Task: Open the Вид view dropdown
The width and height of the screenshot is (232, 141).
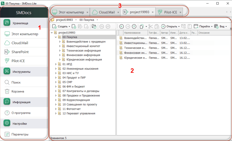Action: pos(221,26)
